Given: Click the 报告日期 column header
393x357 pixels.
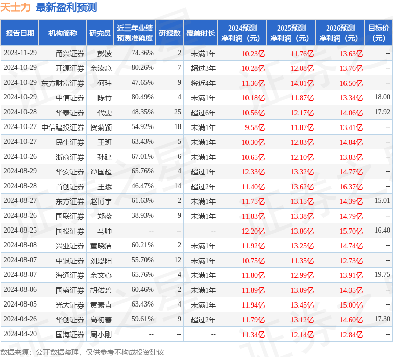Looking at the screenshot, I should click(x=20, y=33).
